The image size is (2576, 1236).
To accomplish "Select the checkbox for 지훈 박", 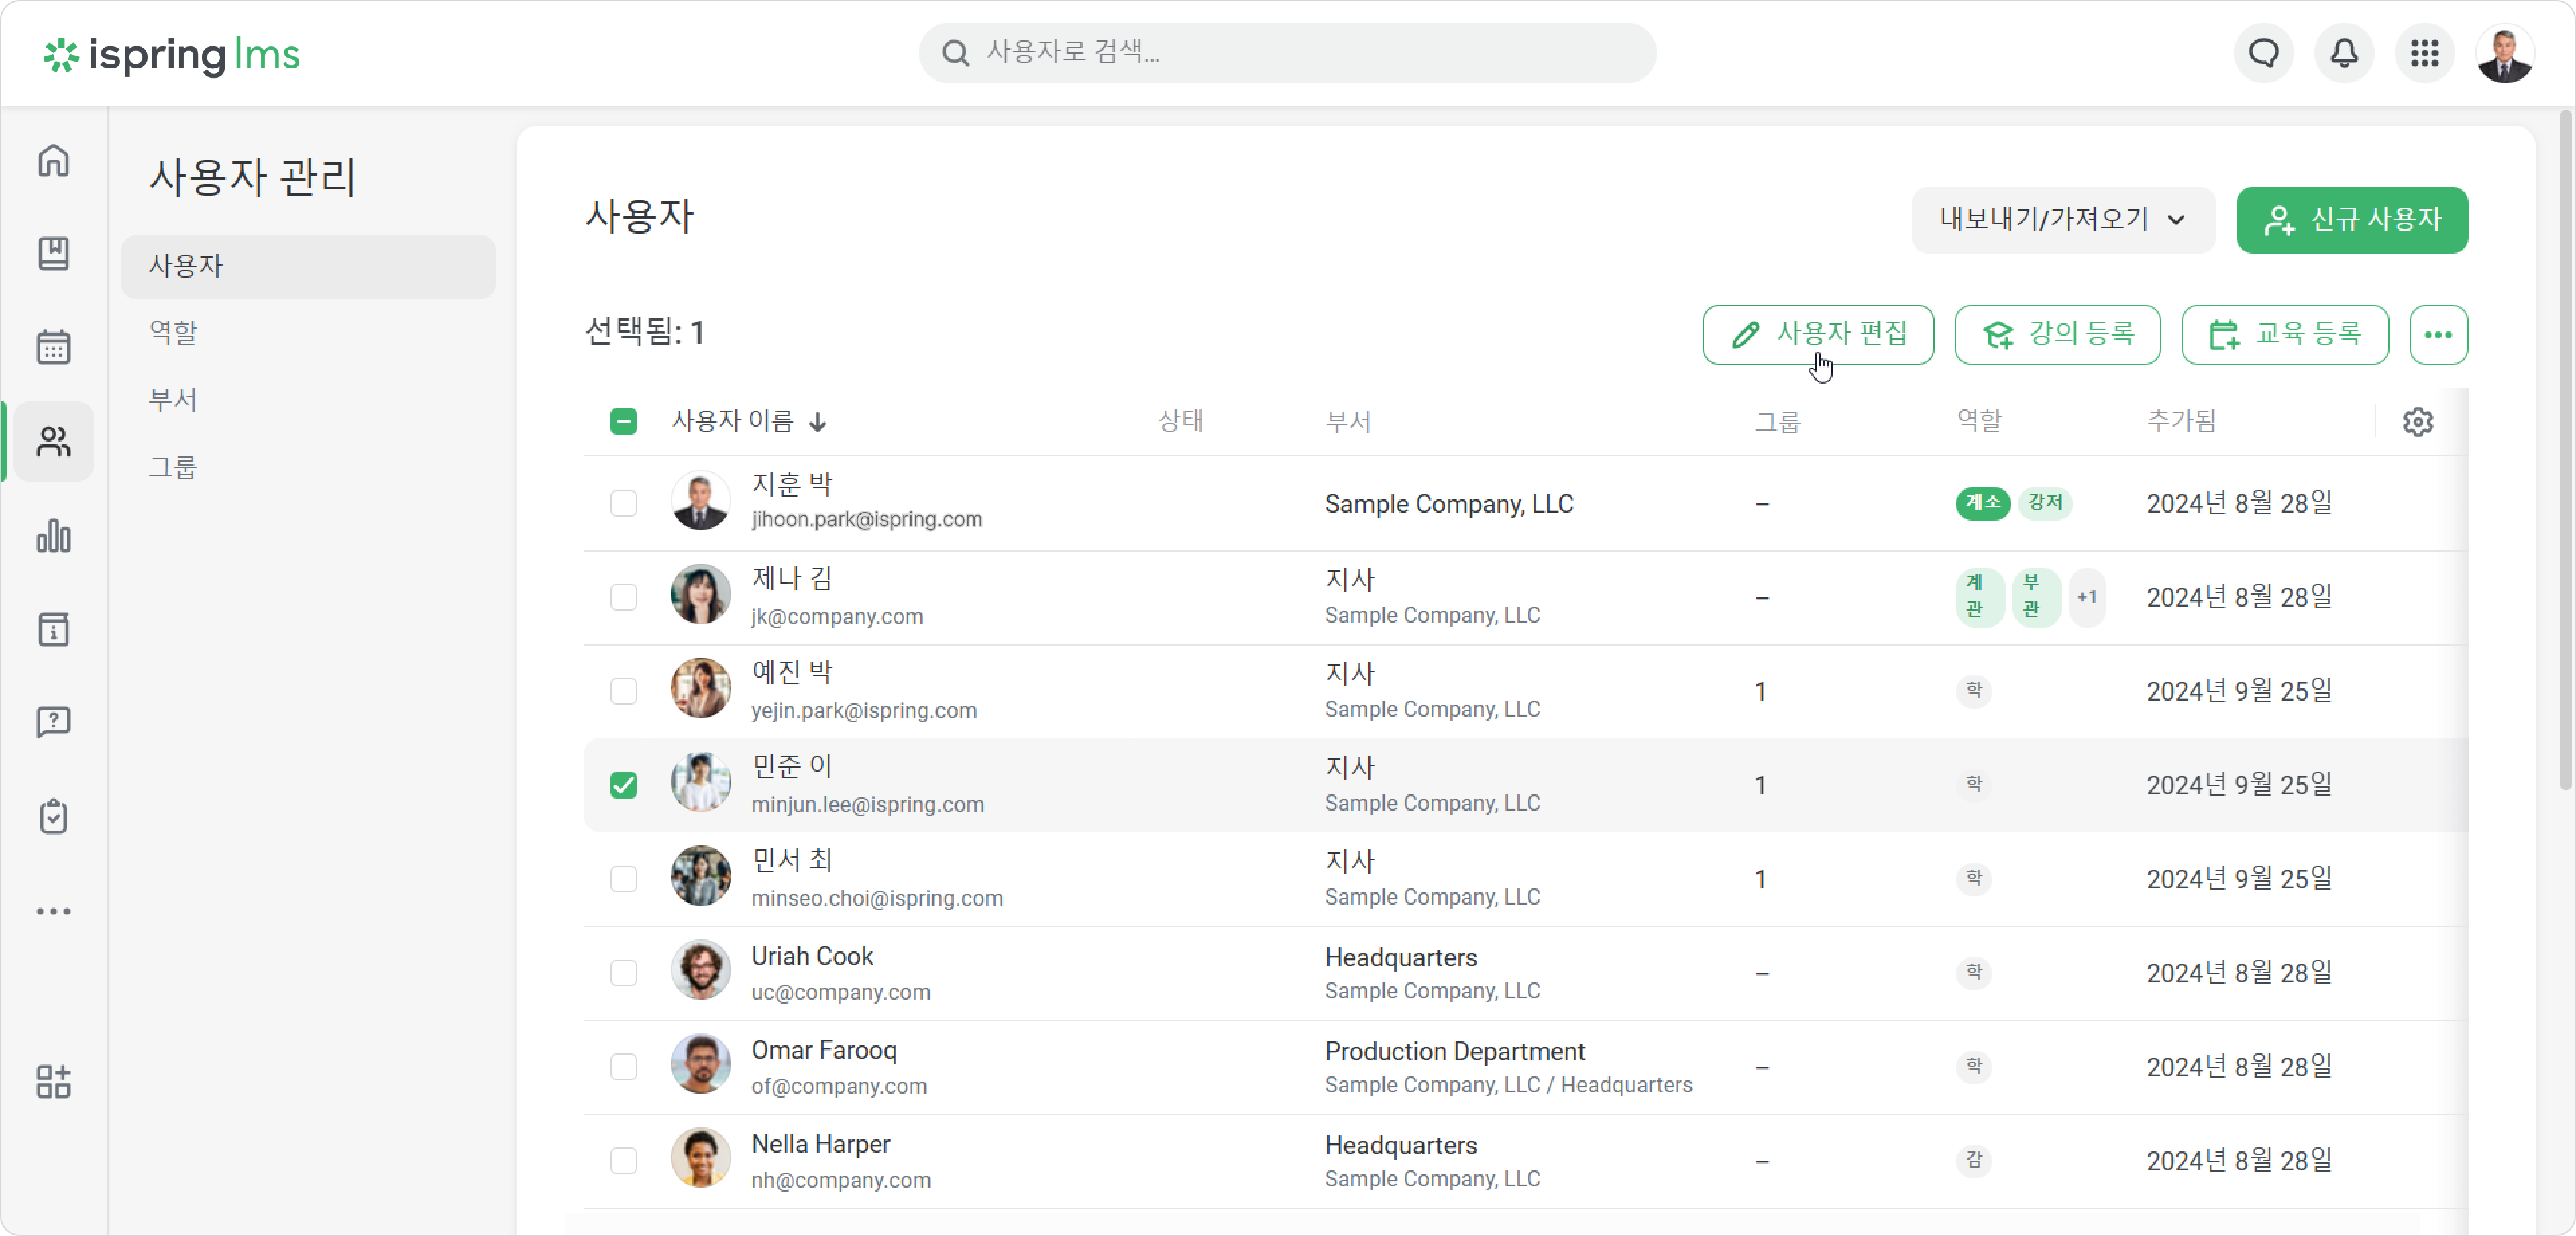I will (624, 503).
